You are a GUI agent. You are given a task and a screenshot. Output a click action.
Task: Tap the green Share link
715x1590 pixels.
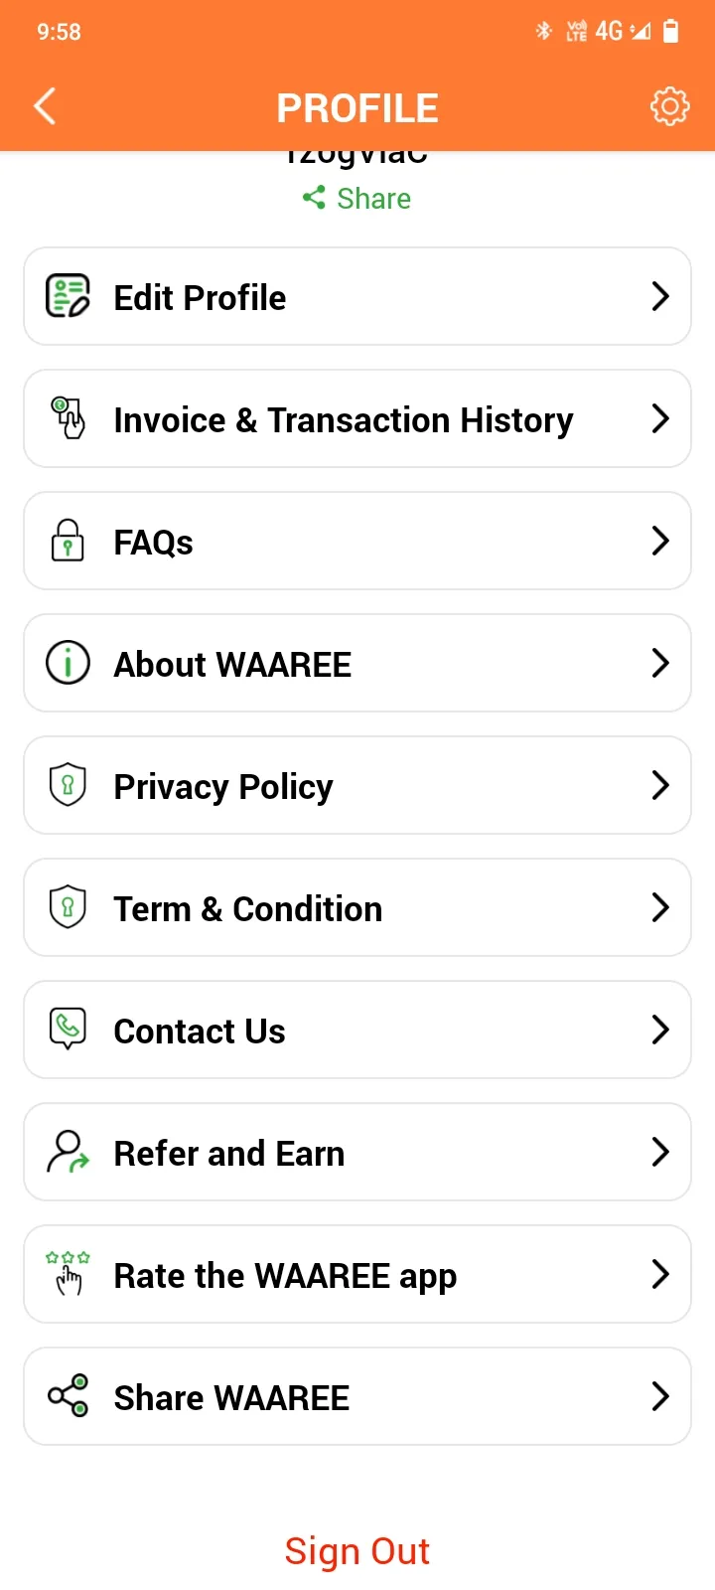(357, 199)
